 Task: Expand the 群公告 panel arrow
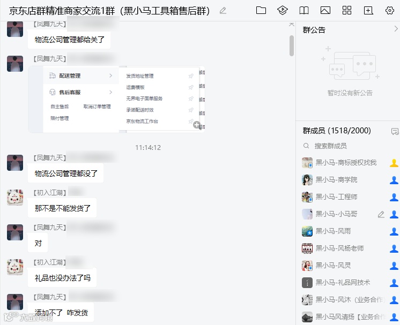396,29
